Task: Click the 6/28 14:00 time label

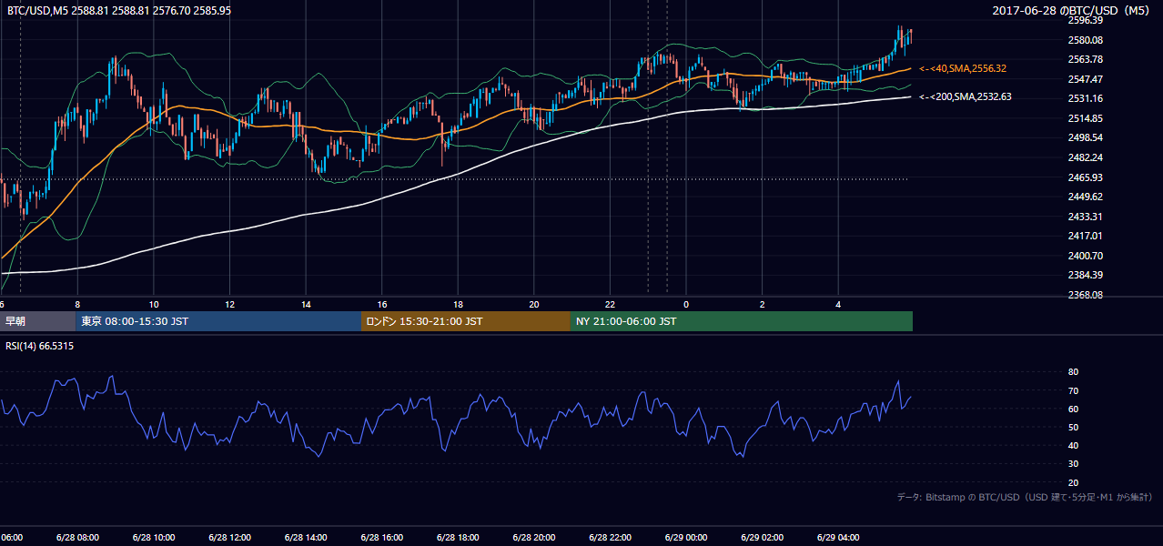Action: tap(306, 537)
